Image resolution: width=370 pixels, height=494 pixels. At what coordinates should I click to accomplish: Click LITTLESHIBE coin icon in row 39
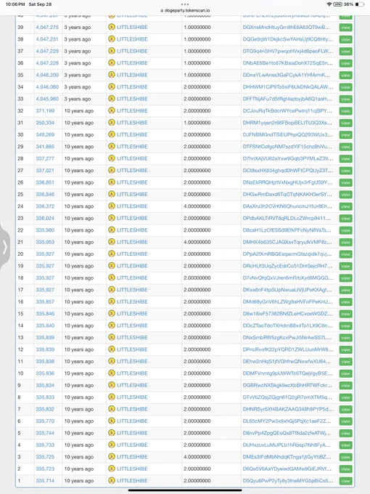click(x=112, y=27)
